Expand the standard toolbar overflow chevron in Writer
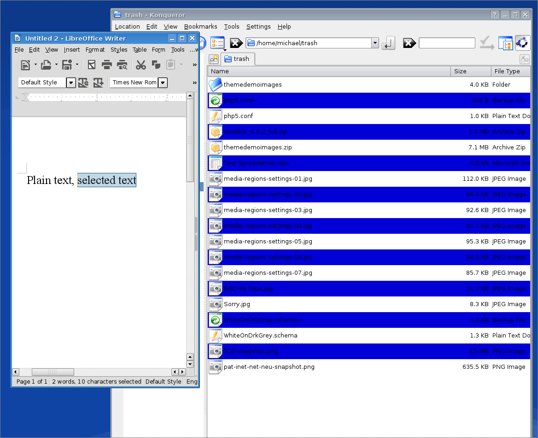538x438 pixels. tap(194, 65)
